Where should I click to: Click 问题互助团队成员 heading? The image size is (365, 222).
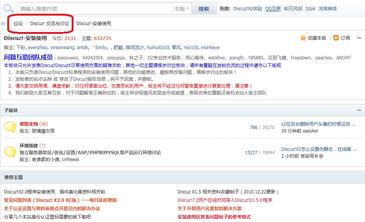click(28, 57)
